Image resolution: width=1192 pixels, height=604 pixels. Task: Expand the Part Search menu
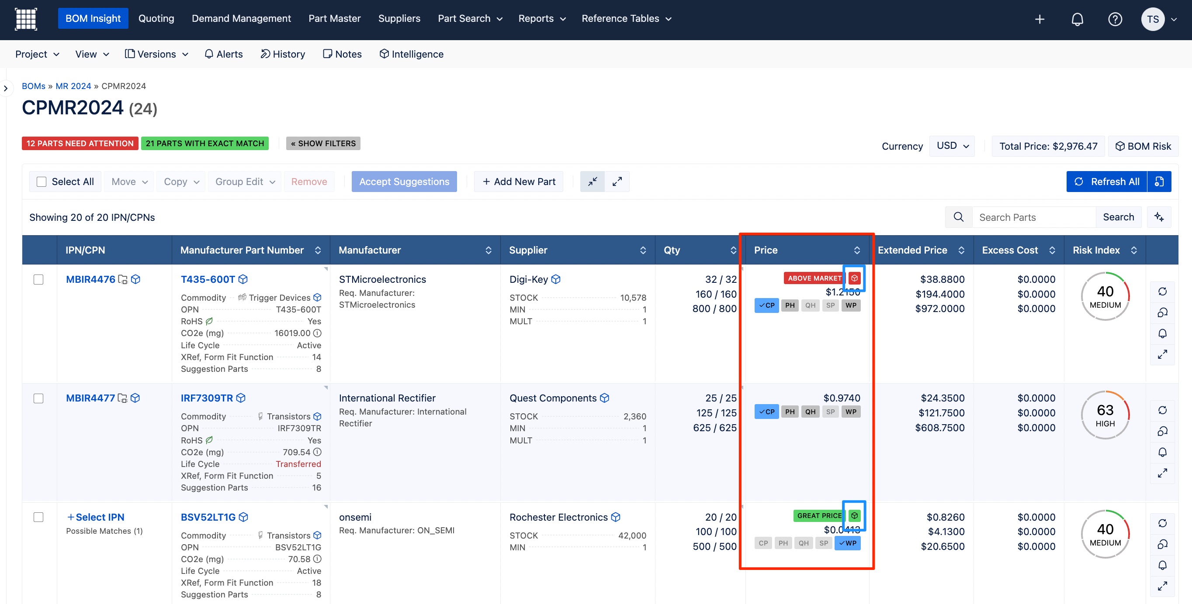coord(470,18)
